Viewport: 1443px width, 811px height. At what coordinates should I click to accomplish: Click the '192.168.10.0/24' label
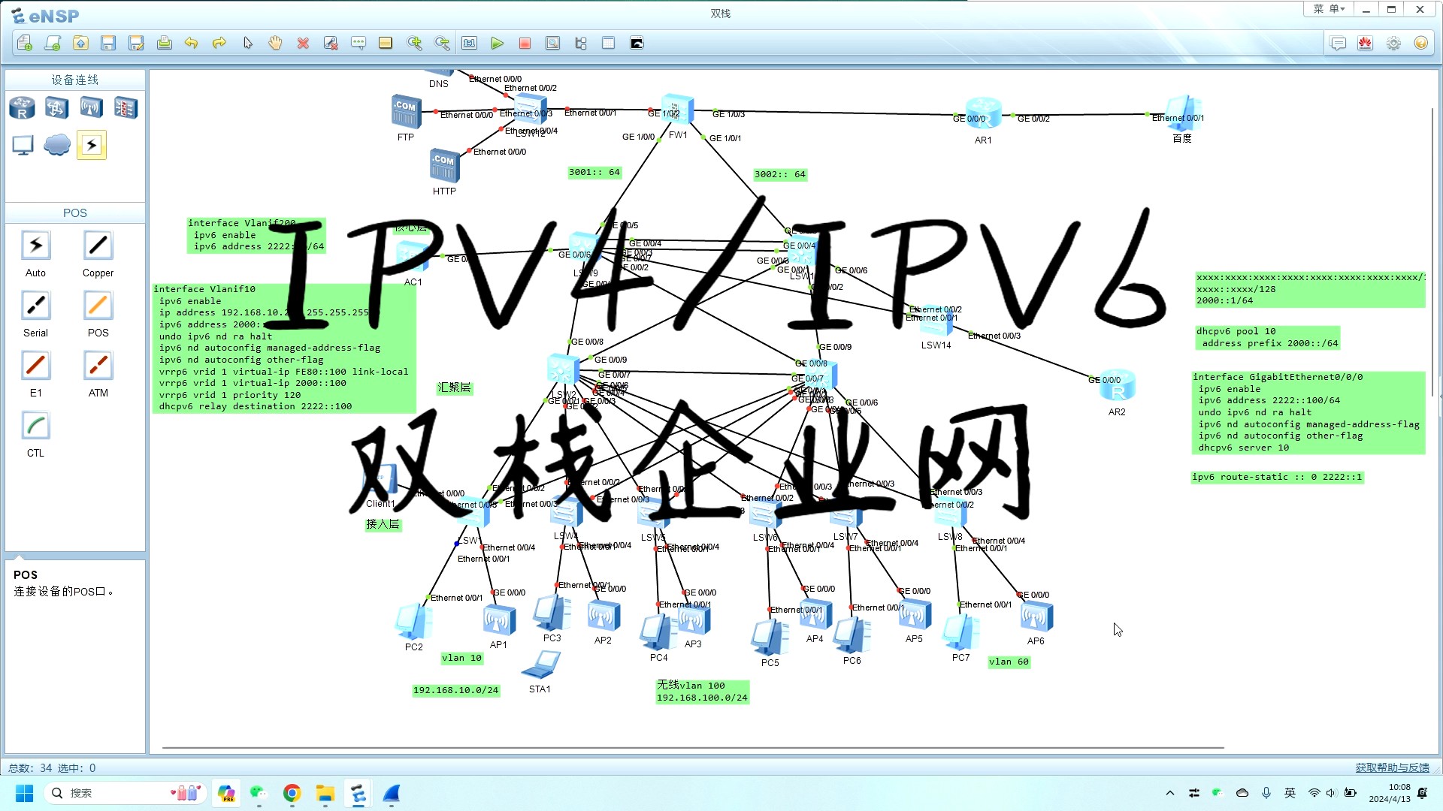[455, 690]
